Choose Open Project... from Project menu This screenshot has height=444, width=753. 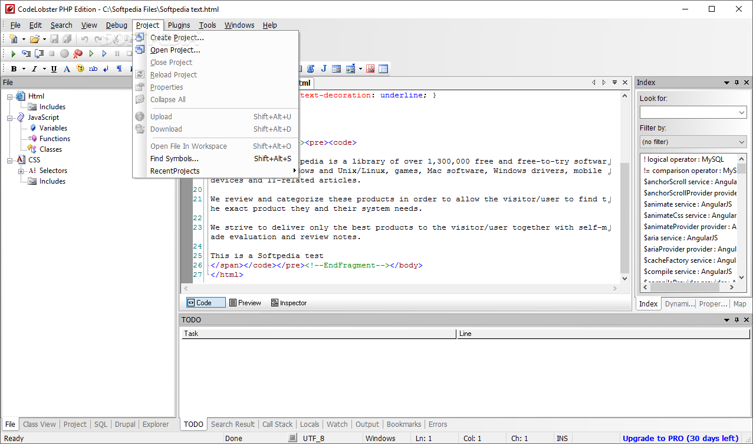175,50
